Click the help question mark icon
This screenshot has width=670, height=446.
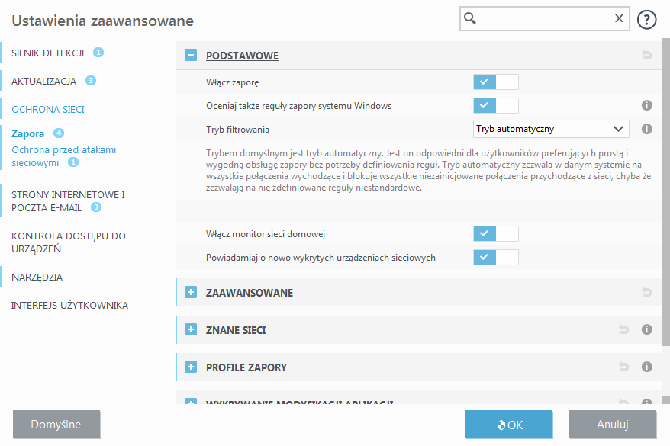[646, 20]
